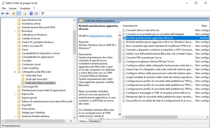The height and width of the screenshot is (128, 210).
Task: Select Fattore di autenticazione secondaria Microsoft
Action: coord(47,101)
